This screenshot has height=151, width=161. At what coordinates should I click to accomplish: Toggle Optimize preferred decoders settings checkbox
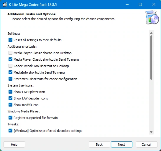point(10,131)
